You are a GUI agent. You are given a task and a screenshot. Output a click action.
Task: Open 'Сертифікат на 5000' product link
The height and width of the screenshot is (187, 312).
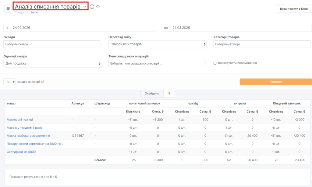pyautogui.click(x=21, y=152)
